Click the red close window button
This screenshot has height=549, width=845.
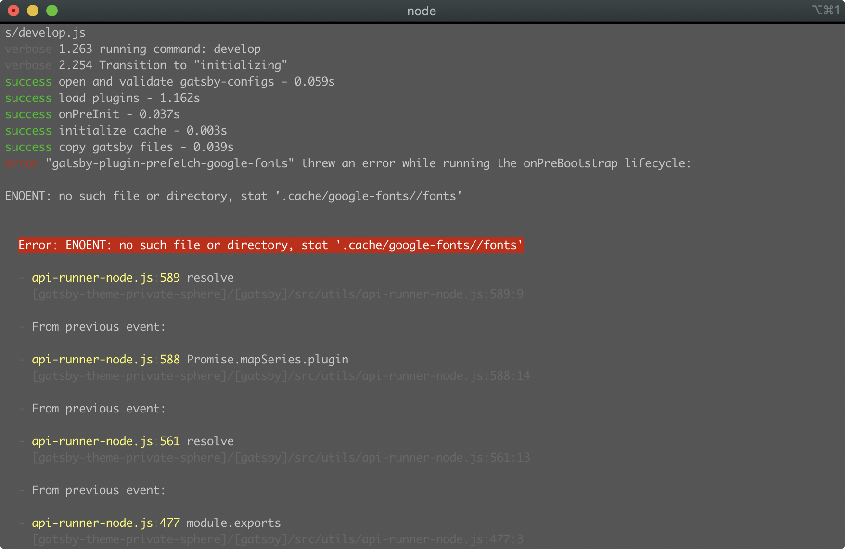tap(13, 11)
